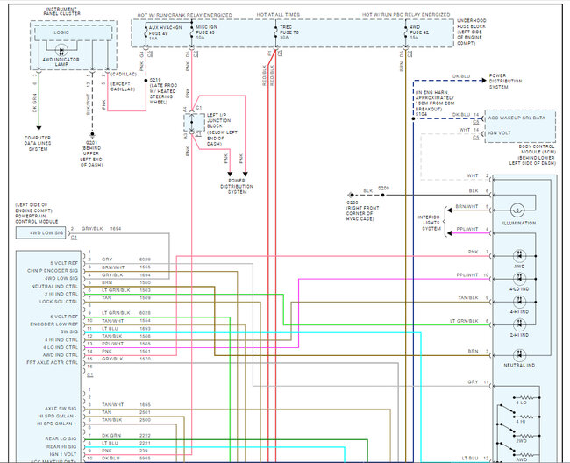This screenshot has height=463, width=570.
Task: Click the S200 splice dot
Action: (383, 196)
